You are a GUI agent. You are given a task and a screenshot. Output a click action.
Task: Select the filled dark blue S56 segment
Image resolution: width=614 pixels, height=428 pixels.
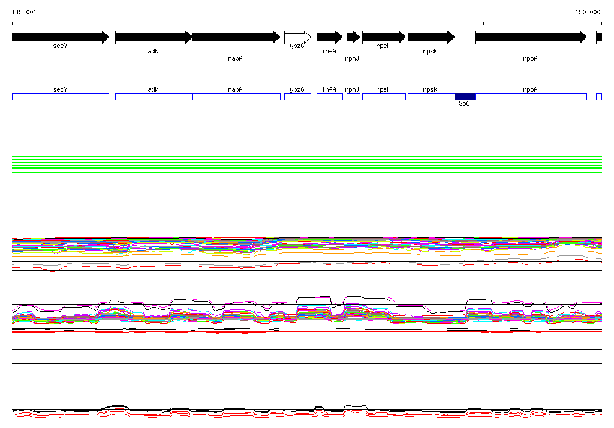coord(465,97)
